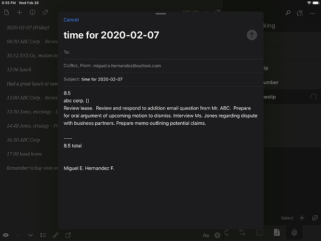This screenshot has height=241, width=321.
Task: Select 'abc corp. ()' line in email
Action: pos(76,101)
